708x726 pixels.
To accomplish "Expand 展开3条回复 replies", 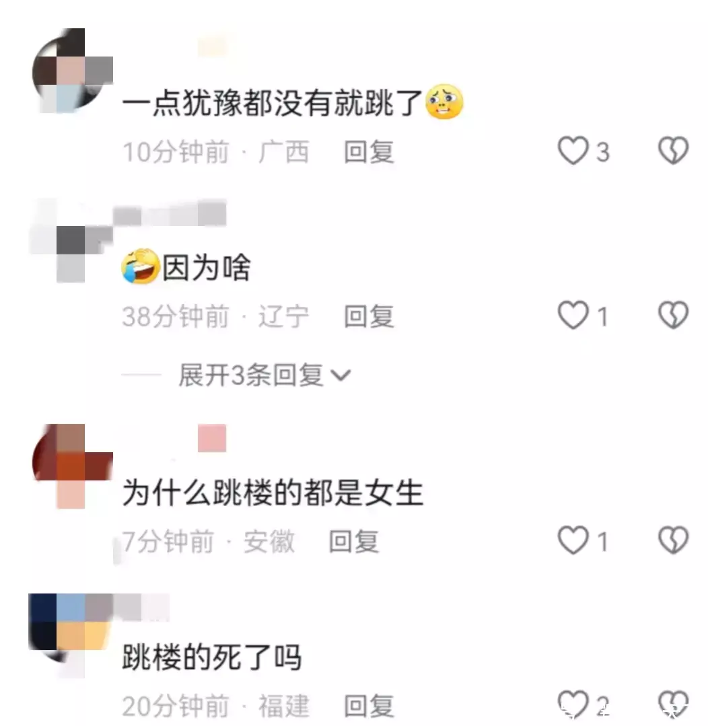I will coord(264,375).
